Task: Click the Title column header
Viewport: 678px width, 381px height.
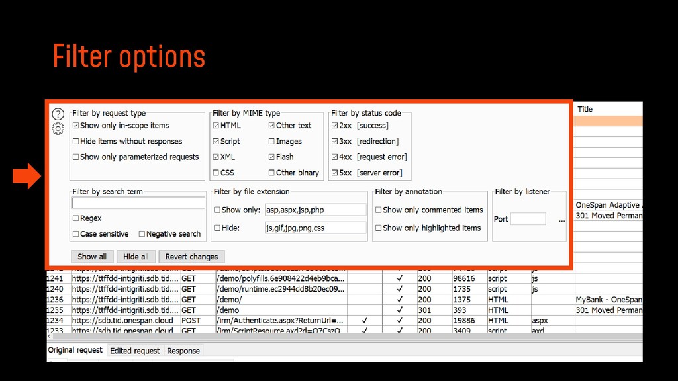Action: 608,109
